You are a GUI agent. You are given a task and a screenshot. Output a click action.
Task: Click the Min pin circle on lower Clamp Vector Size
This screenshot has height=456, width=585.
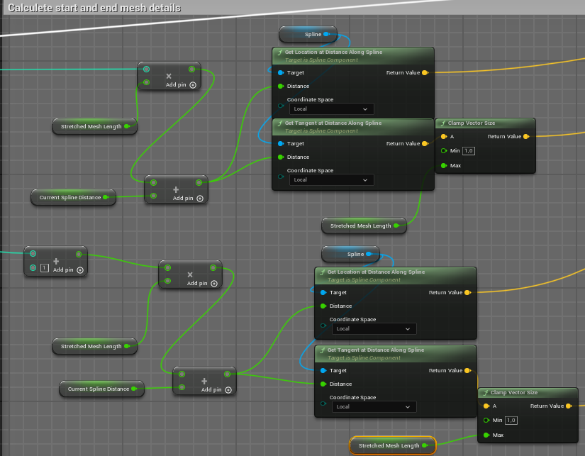point(486,420)
